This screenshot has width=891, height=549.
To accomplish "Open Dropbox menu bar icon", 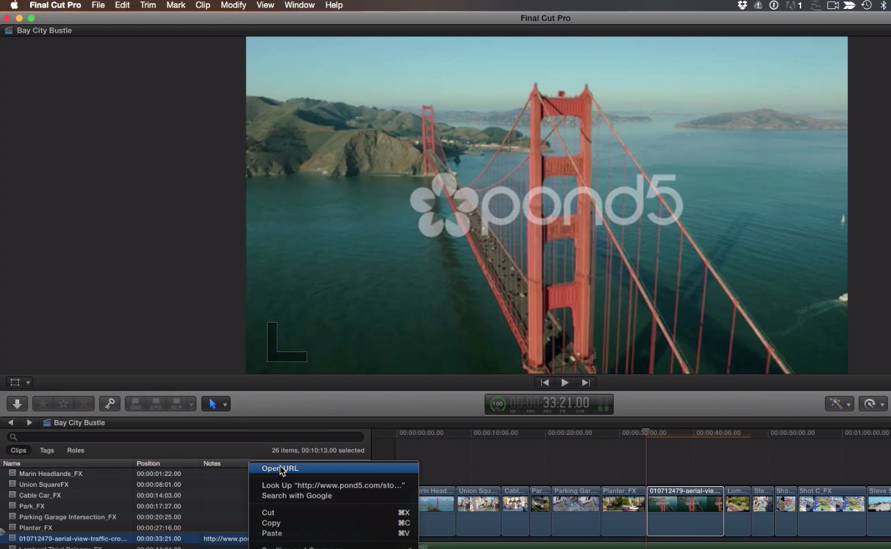I will click(x=743, y=5).
